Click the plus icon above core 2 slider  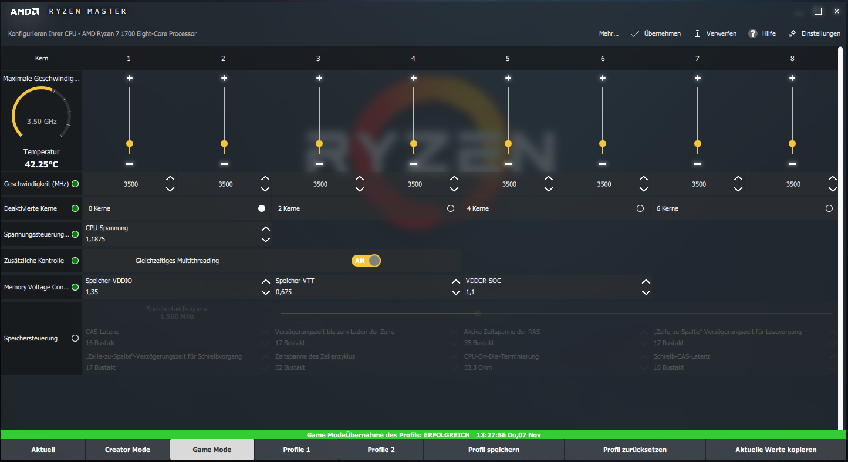click(x=224, y=78)
